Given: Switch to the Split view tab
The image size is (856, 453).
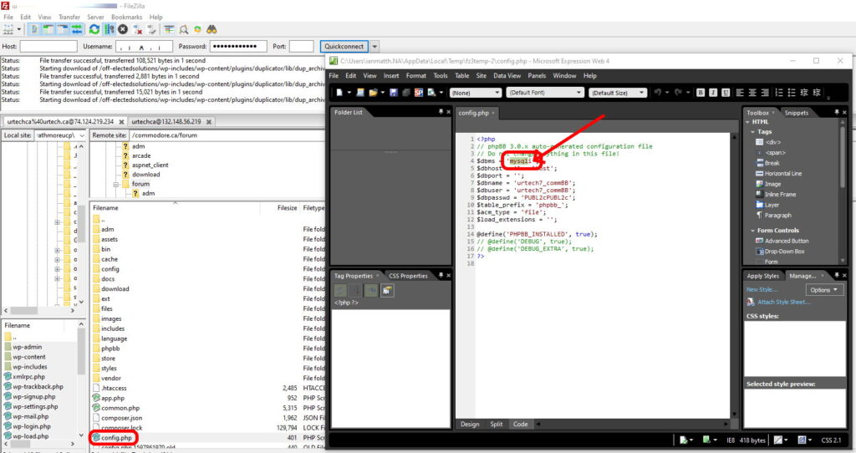Looking at the screenshot, I should [497, 425].
